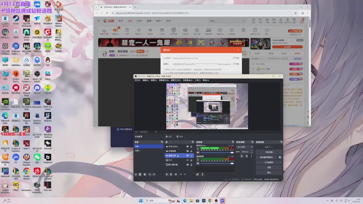Move selected source down
Image resolution: width=363 pixels, height=204 pixels.
[x=185, y=175]
